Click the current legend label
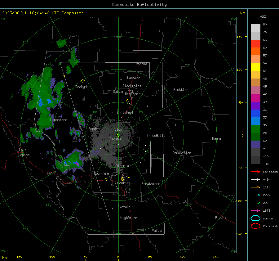 click(269, 218)
